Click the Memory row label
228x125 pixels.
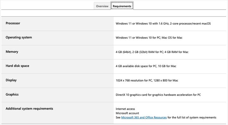[12, 52]
